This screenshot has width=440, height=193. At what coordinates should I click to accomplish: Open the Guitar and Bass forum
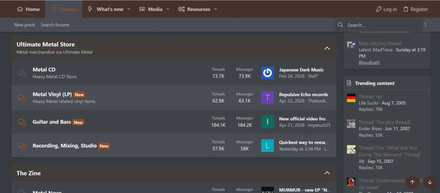(52, 122)
